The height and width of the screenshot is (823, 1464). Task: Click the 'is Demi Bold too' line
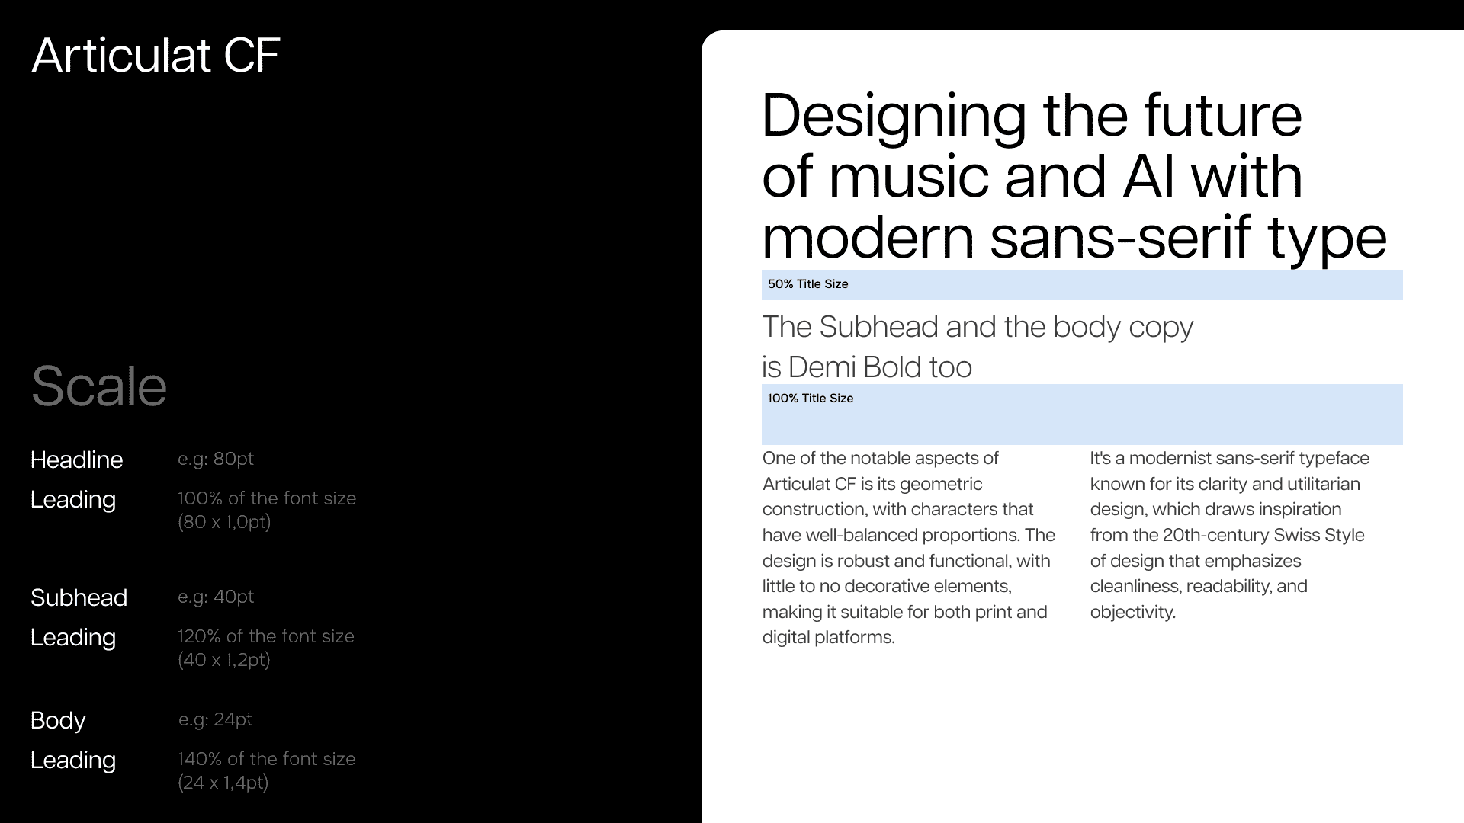pos(867,367)
